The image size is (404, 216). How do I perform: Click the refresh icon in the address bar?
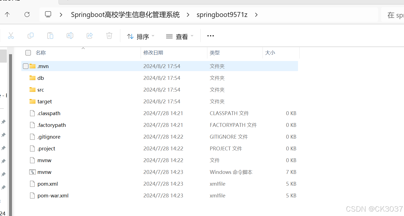click(27, 14)
